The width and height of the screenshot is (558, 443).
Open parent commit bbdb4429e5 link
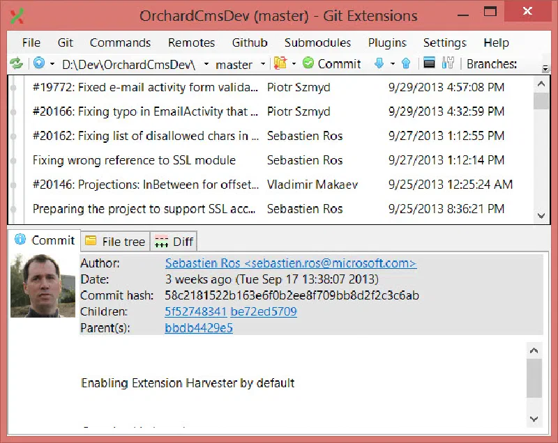[x=199, y=328]
